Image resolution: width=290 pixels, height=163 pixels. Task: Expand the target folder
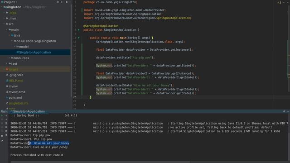tap(4, 69)
